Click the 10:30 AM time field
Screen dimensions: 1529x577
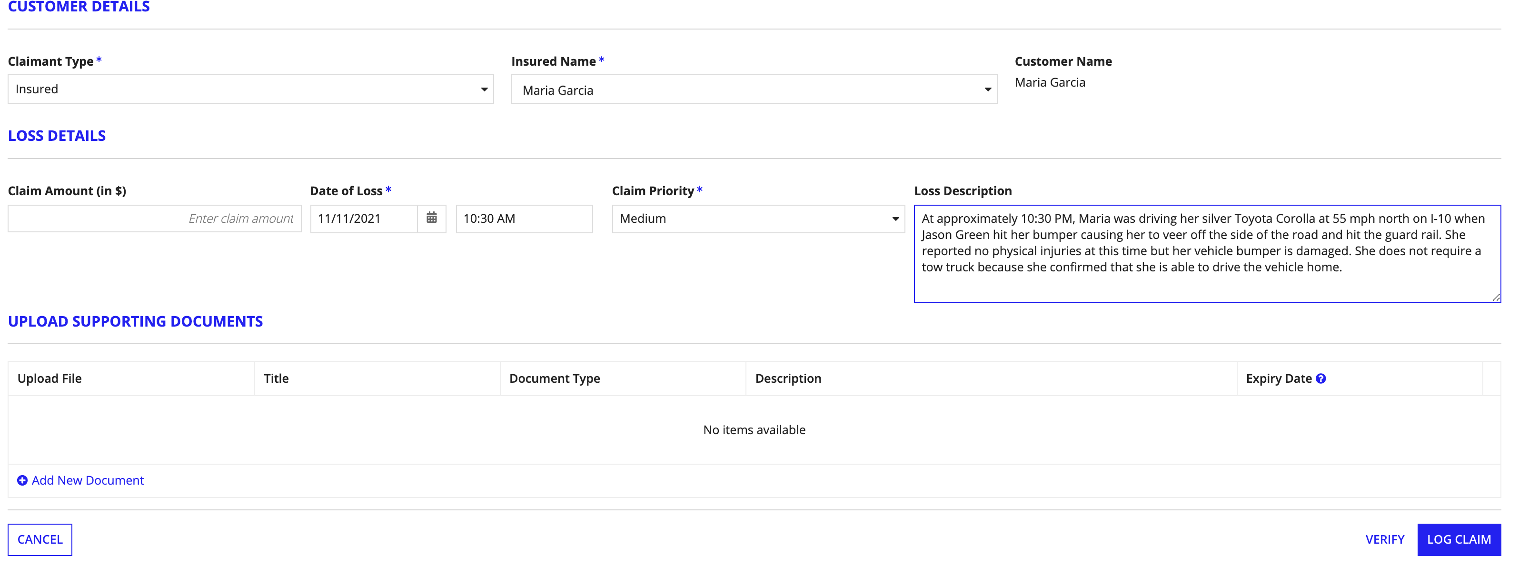pos(524,219)
